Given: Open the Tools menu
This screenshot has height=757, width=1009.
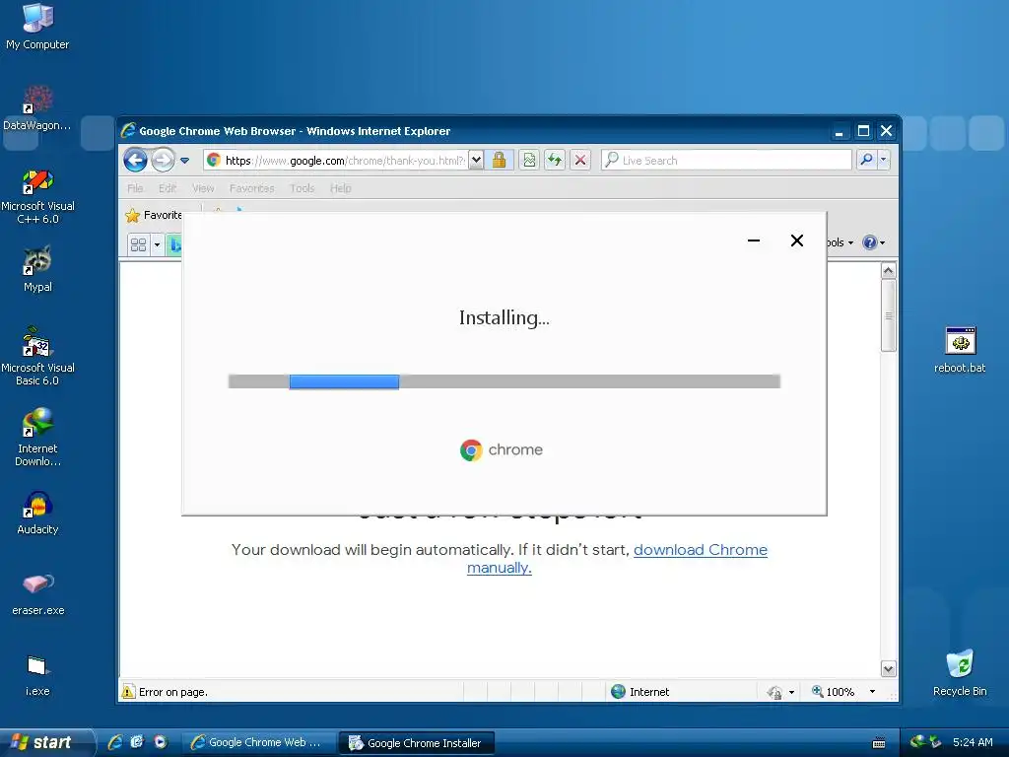Looking at the screenshot, I should point(302,188).
